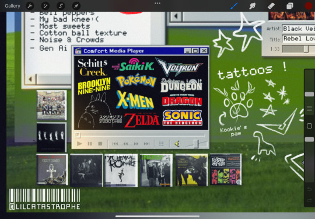Image resolution: width=315 pixels, height=219 pixels.
Task: Open the Adjustments magic wand menu
Action: pos(45,6)
